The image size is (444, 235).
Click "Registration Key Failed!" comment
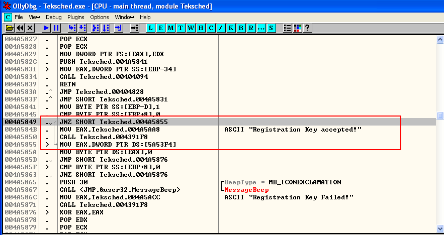[x=289, y=197]
